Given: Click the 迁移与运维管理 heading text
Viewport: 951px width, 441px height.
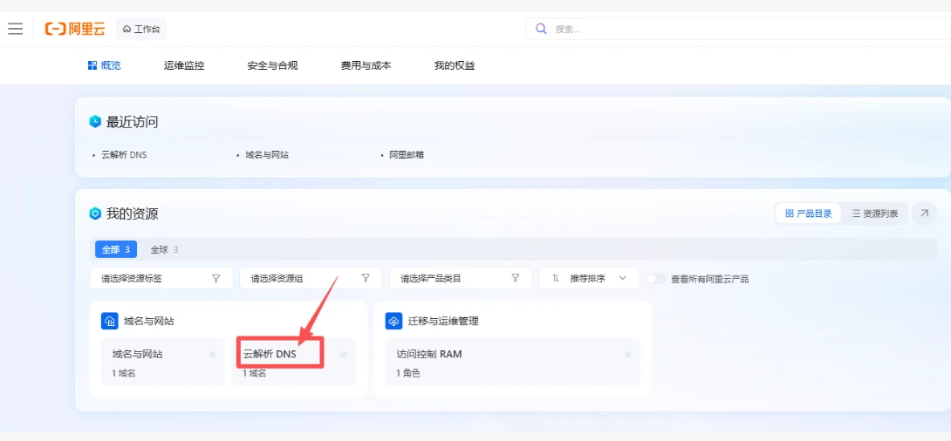Looking at the screenshot, I should click(444, 321).
